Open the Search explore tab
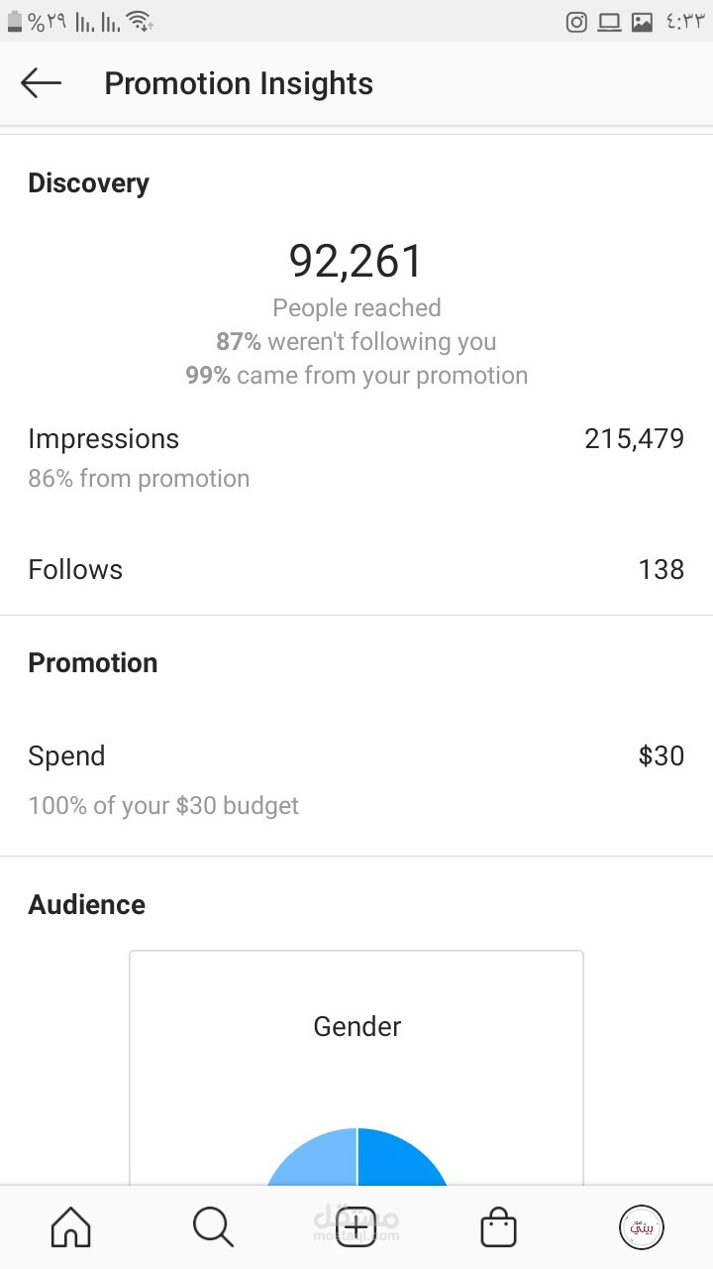This screenshot has width=713, height=1269. 213,1228
